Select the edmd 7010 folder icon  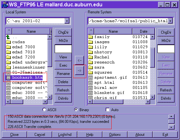8,52
